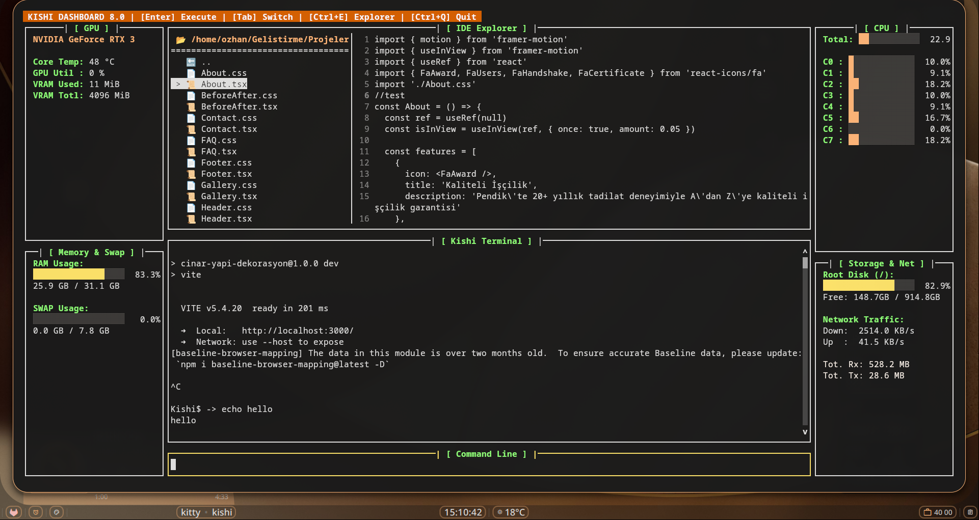Click the 15:10:42 clock widget
This screenshot has width=979, height=520.
coord(463,512)
